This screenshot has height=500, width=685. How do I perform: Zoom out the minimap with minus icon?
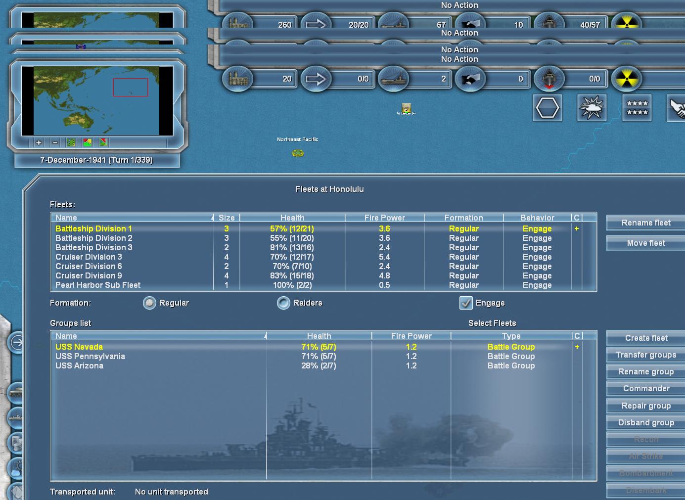coord(55,142)
